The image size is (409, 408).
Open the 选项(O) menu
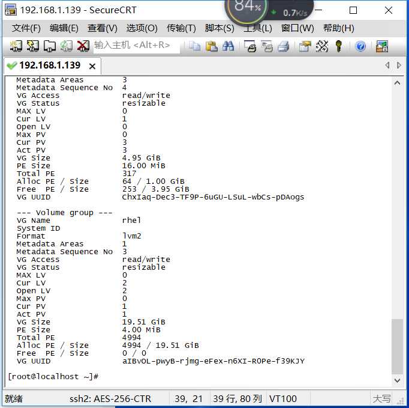(x=142, y=28)
